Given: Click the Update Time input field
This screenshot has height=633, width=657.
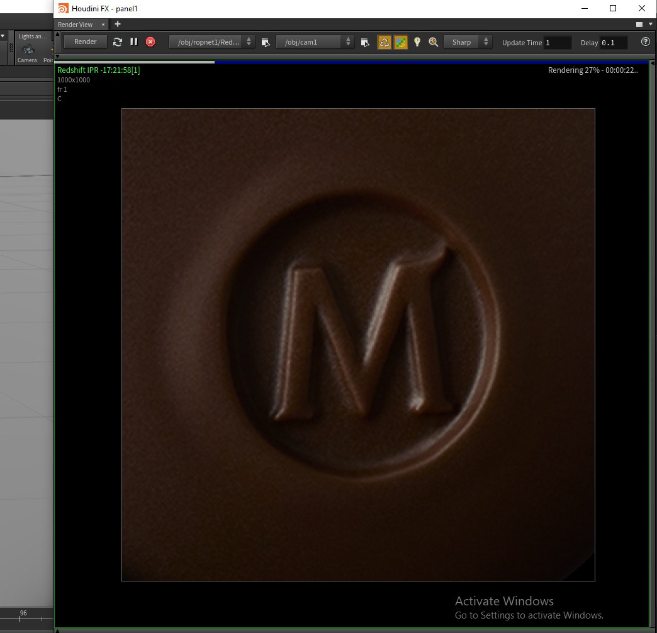Looking at the screenshot, I should pos(558,43).
